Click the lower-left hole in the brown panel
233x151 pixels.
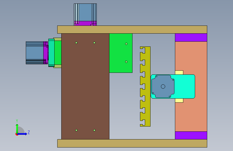point(76,130)
